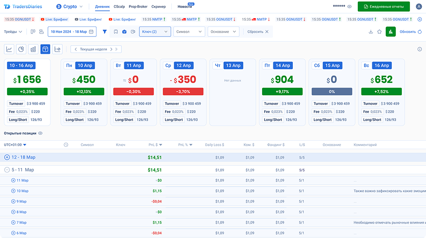Open the pie chart view
The height and width of the screenshot is (238, 426).
(21, 49)
